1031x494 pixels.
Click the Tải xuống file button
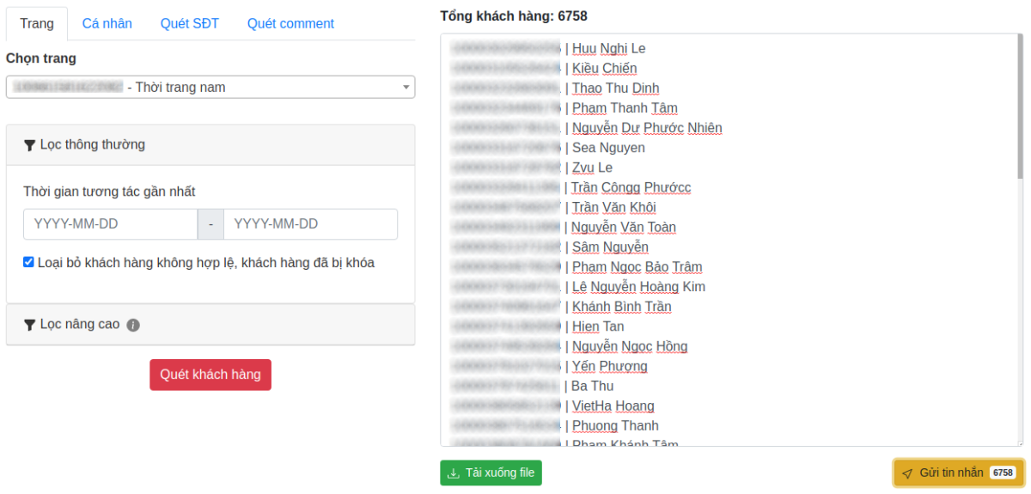[491, 473]
